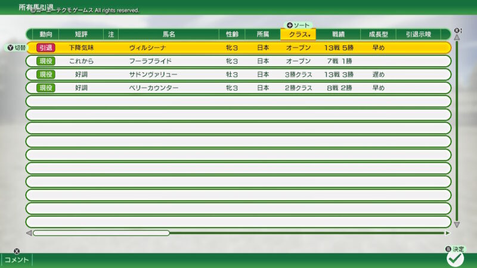
Task: Click the red 引退 badge for ヴィルシーナ
Action: (x=46, y=47)
